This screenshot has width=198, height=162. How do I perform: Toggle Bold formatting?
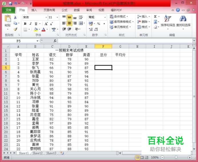coord(25,24)
